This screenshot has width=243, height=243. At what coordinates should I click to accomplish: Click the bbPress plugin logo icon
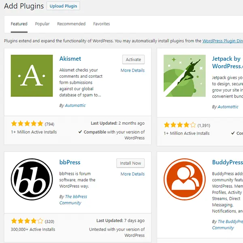click(32, 179)
